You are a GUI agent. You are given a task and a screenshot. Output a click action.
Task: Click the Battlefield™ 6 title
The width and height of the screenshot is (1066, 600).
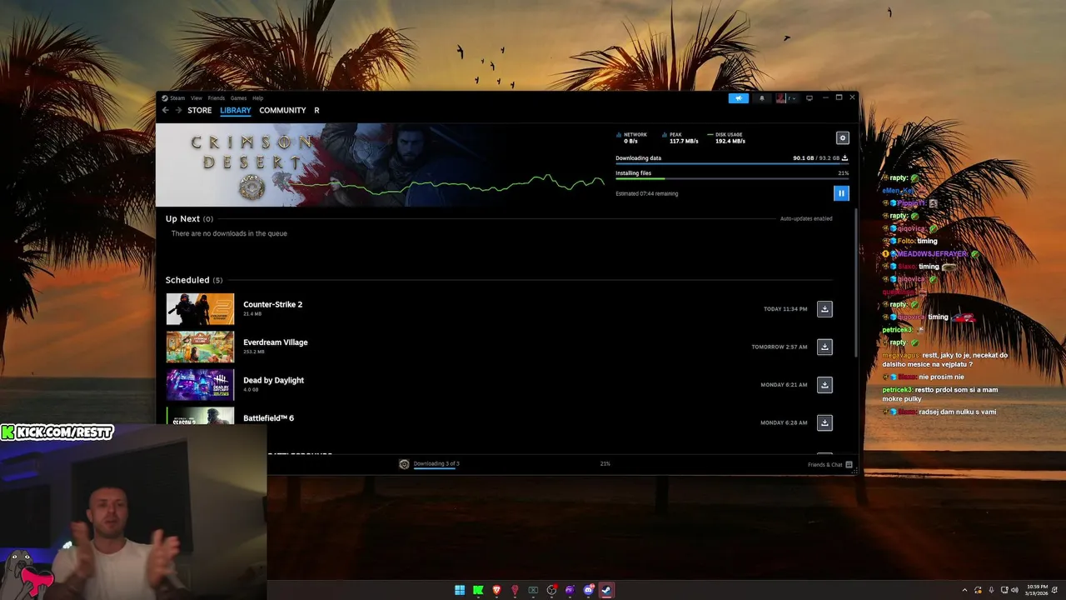269,418
